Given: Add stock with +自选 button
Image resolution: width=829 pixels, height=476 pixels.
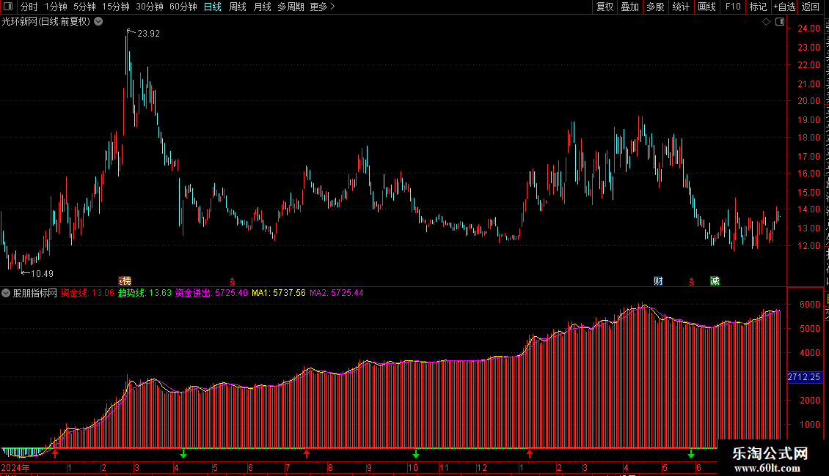Looking at the screenshot, I should tap(784, 7).
